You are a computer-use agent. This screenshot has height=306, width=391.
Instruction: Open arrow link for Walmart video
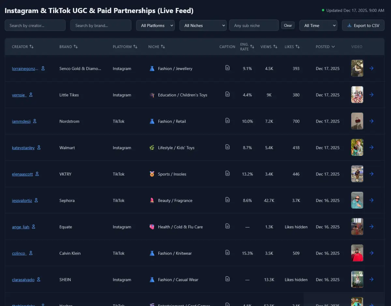(371, 148)
